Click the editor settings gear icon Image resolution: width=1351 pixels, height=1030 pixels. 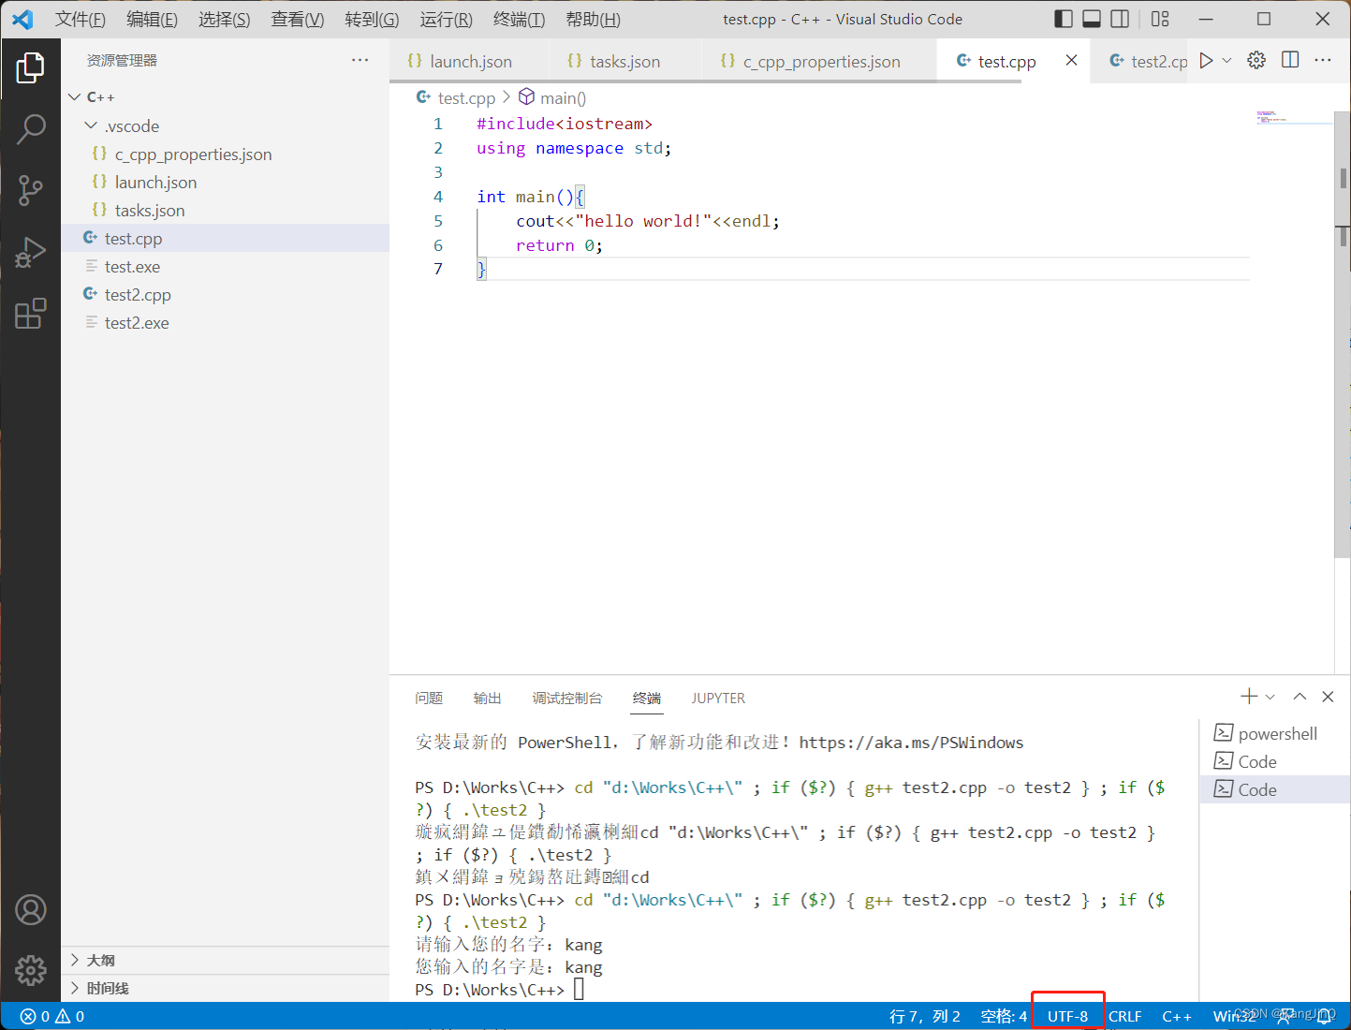pos(1256,60)
